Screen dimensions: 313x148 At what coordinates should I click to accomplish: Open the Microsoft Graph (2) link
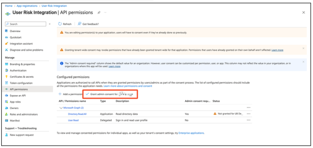click(x=74, y=108)
